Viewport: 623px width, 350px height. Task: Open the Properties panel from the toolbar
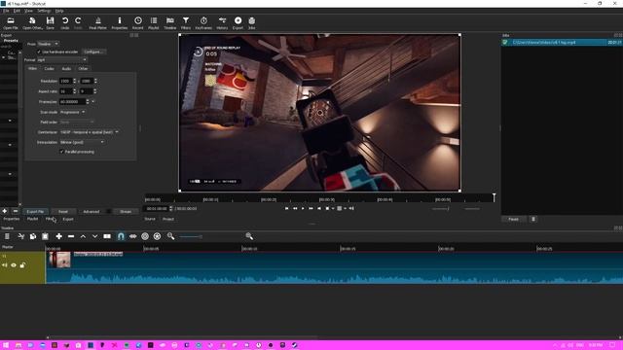coord(119,23)
